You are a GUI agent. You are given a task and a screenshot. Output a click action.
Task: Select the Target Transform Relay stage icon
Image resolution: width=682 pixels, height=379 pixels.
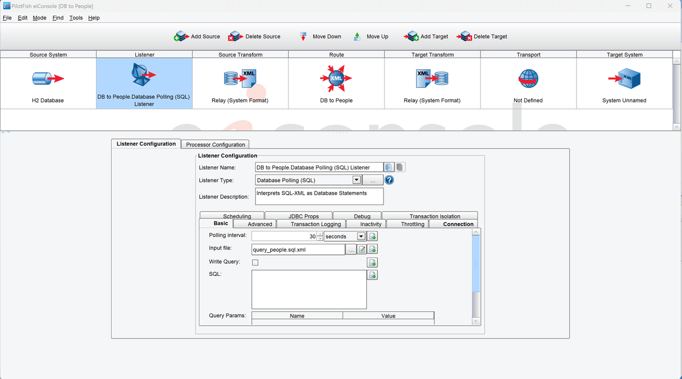432,79
